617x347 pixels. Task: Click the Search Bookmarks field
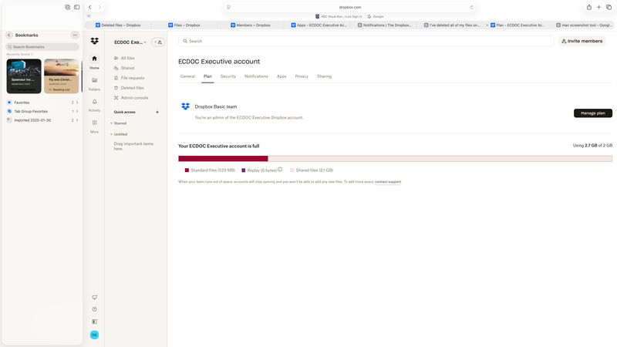(42, 47)
